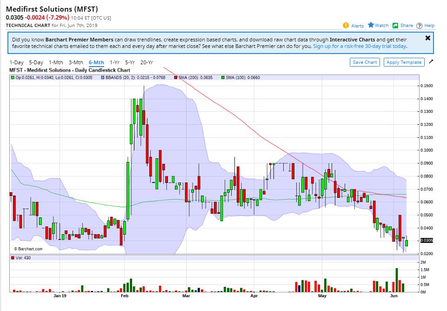Click the Apply Template button
Screen dimensions: 447x311
(x=404, y=62)
